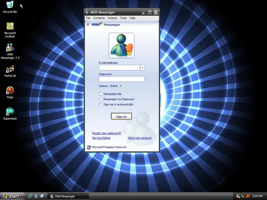This screenshot has height=200, width=267.
Task: Click the MSN Messenger title bar icon
Action: coord(87,12)
